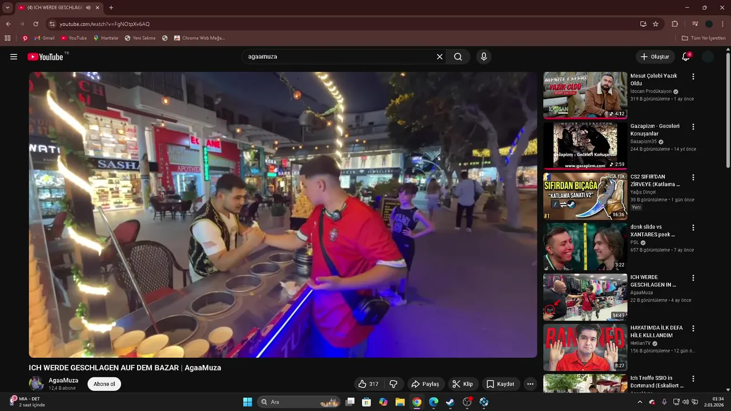Reload the page

pos(35,24)
